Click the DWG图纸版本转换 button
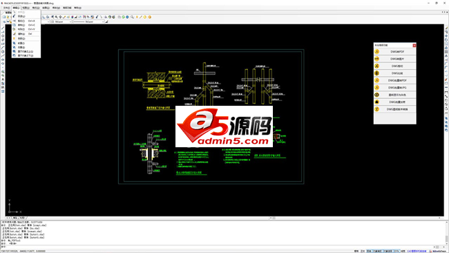Viewport: 449px width, 253px height. pyautogui.click(x=395, y=109)
